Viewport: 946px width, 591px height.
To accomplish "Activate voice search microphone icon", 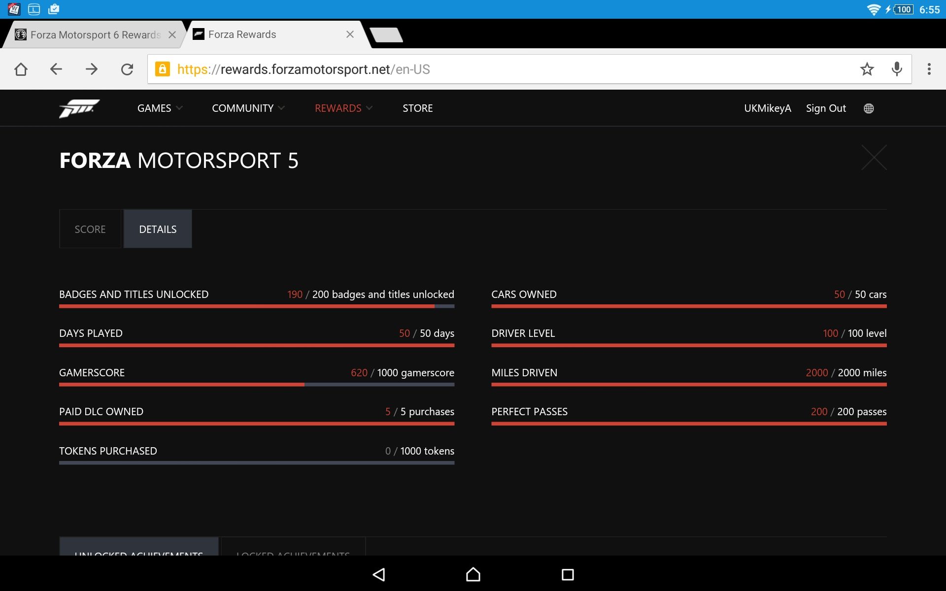I will [x=897, y=69].
